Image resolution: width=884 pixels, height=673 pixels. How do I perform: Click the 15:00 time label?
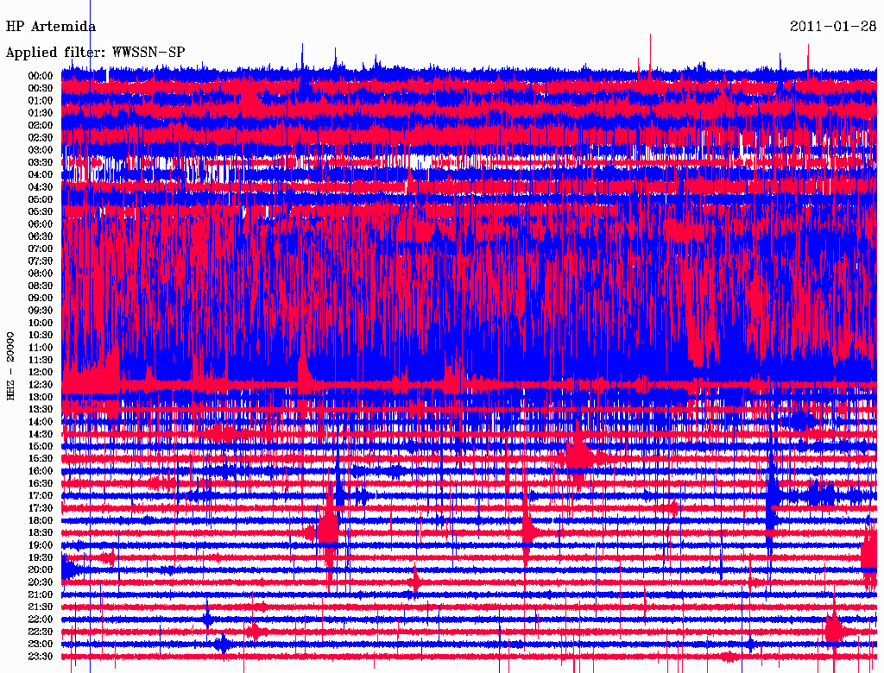[41, 446]
